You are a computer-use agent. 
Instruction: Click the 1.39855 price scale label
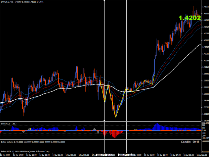click(x=206, y=81)
